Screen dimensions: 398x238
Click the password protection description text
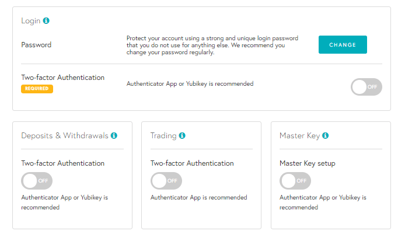[x=212, y=45]
